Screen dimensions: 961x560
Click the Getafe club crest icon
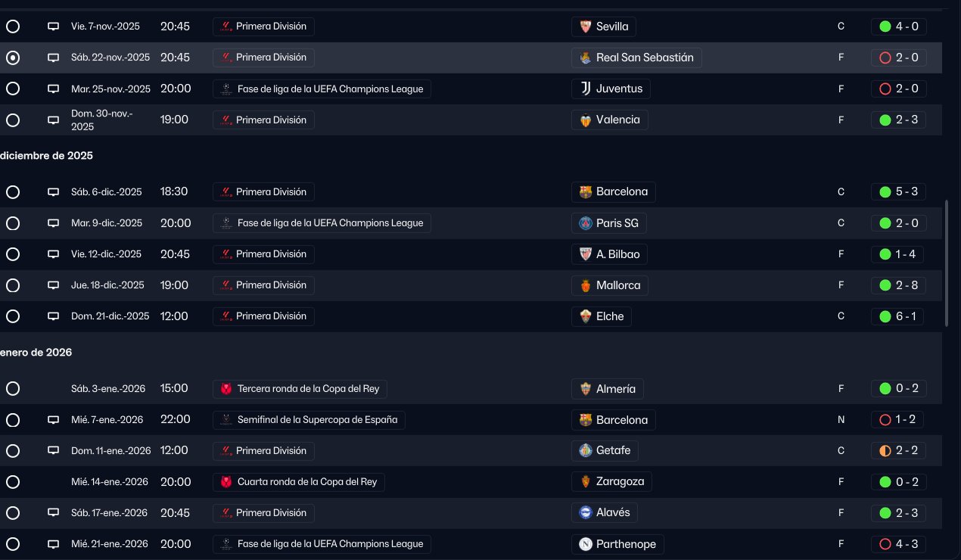pyautogui.click(x=585, y=451)
